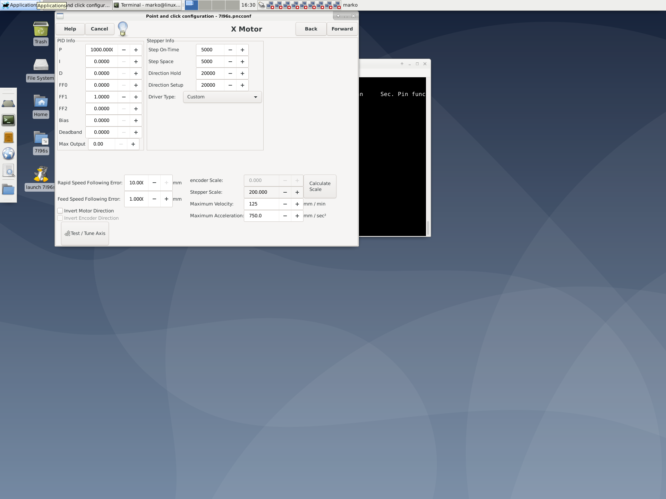Open the application finder magnifier icon
Image resolution: width=666 pixels, height=499 pixels.
(x=8, y=171)
